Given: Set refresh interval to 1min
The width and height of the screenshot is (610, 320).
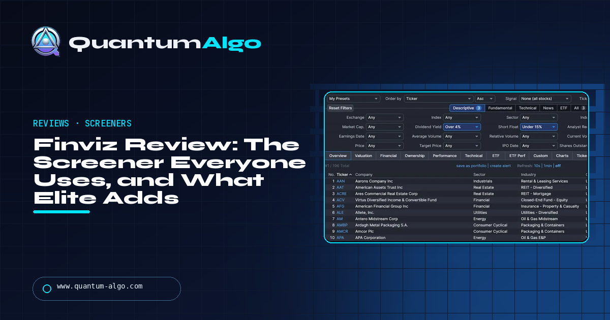Looking at the screenshot, I should coord(547,166).
